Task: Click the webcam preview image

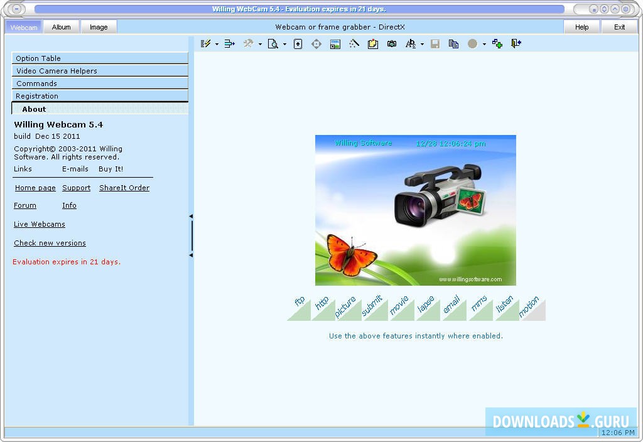Action: coord(415,210)
